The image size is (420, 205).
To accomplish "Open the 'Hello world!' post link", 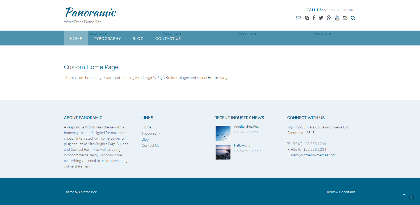I will pyautogui.click(x=242, y=145).
